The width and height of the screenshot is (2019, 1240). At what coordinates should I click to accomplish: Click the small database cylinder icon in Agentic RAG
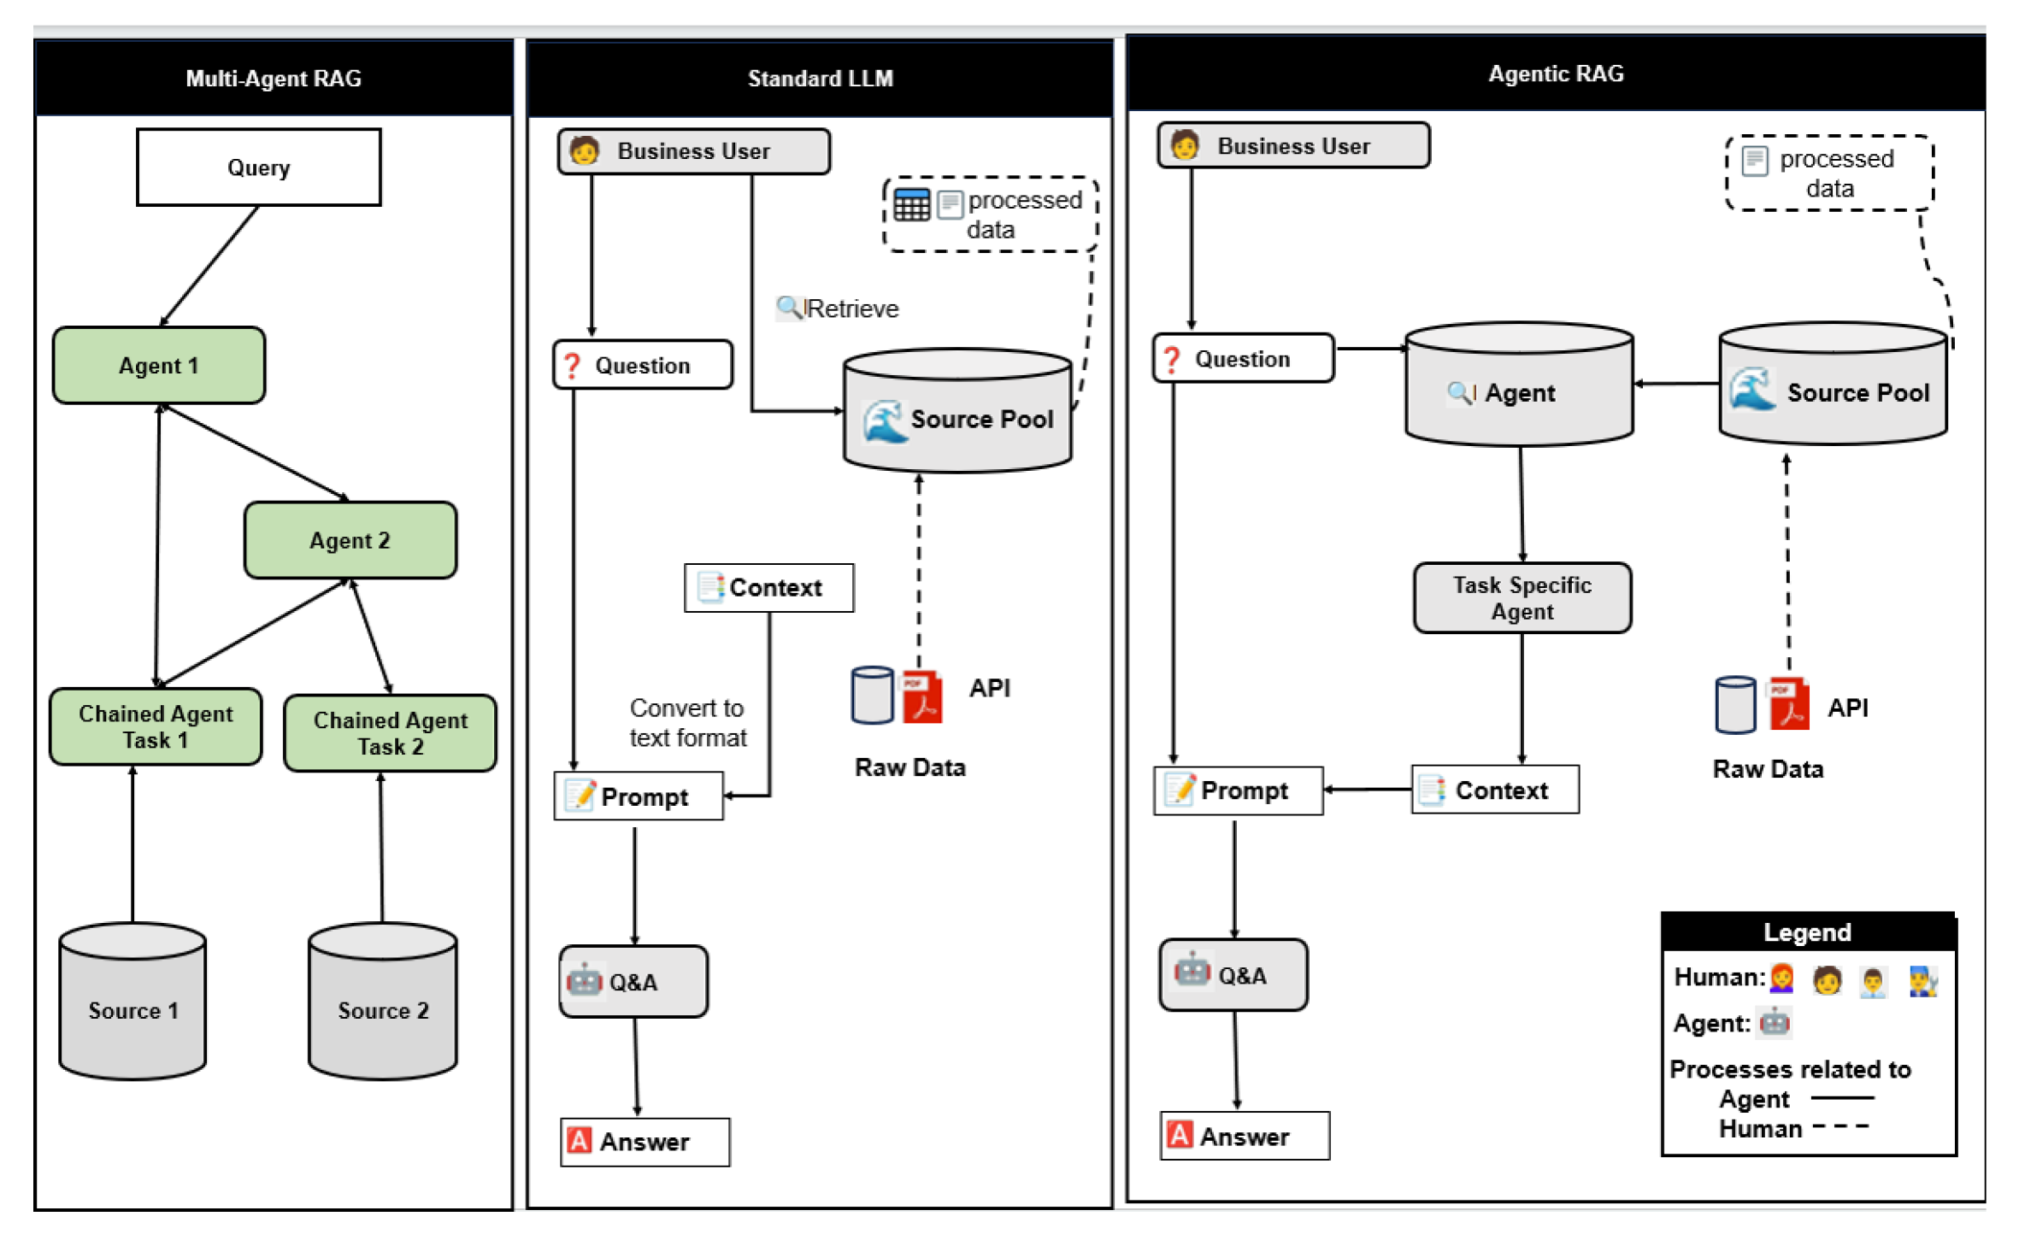click(1735, 705)
